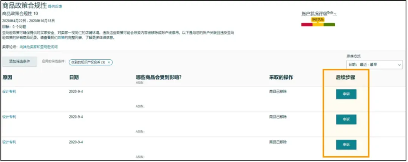This screenshot has width=408, height=162.
Task: Expand the 账户状况评级 Beta chevron
Action: pyautogui.click(x=335, y=14)
